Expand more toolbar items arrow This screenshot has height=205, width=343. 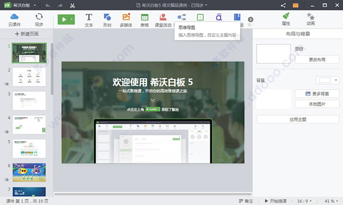click(x=250, y=19)
